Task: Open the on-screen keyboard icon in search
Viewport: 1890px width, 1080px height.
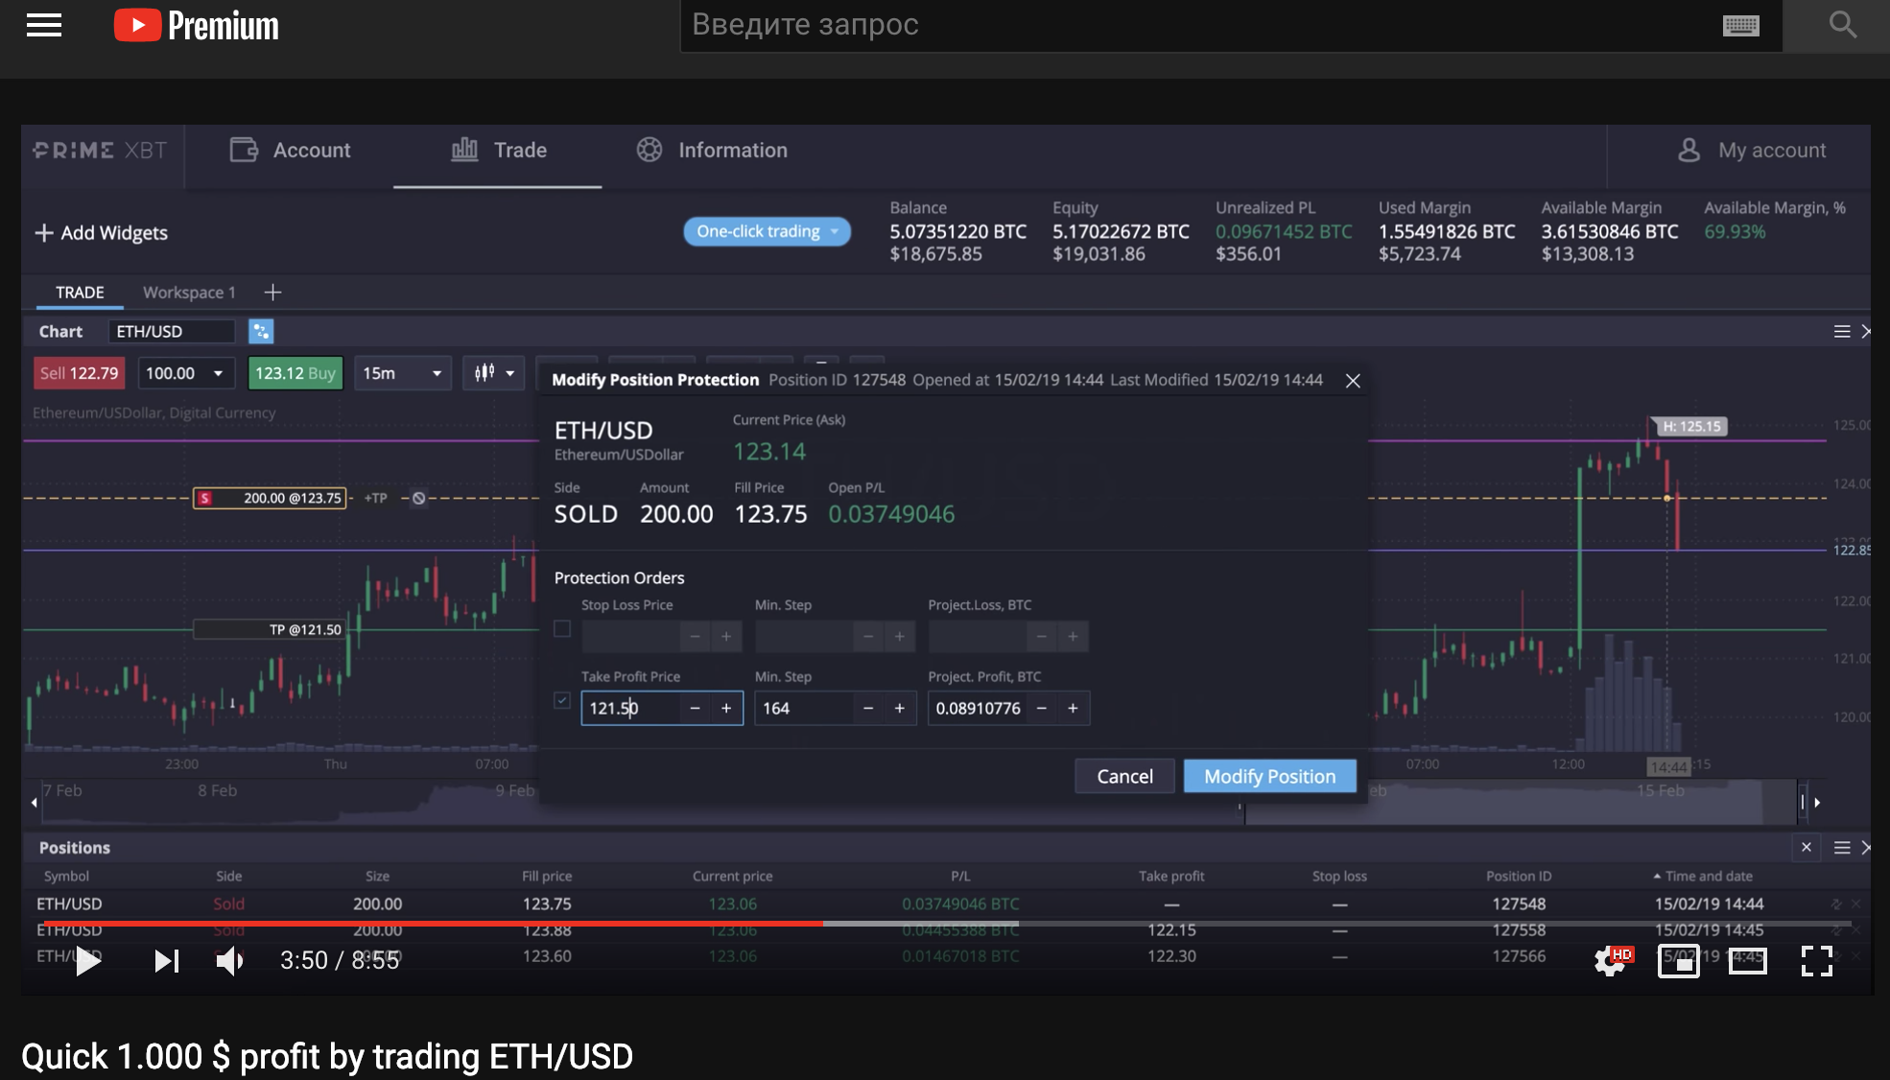Action: (1740, 25)
